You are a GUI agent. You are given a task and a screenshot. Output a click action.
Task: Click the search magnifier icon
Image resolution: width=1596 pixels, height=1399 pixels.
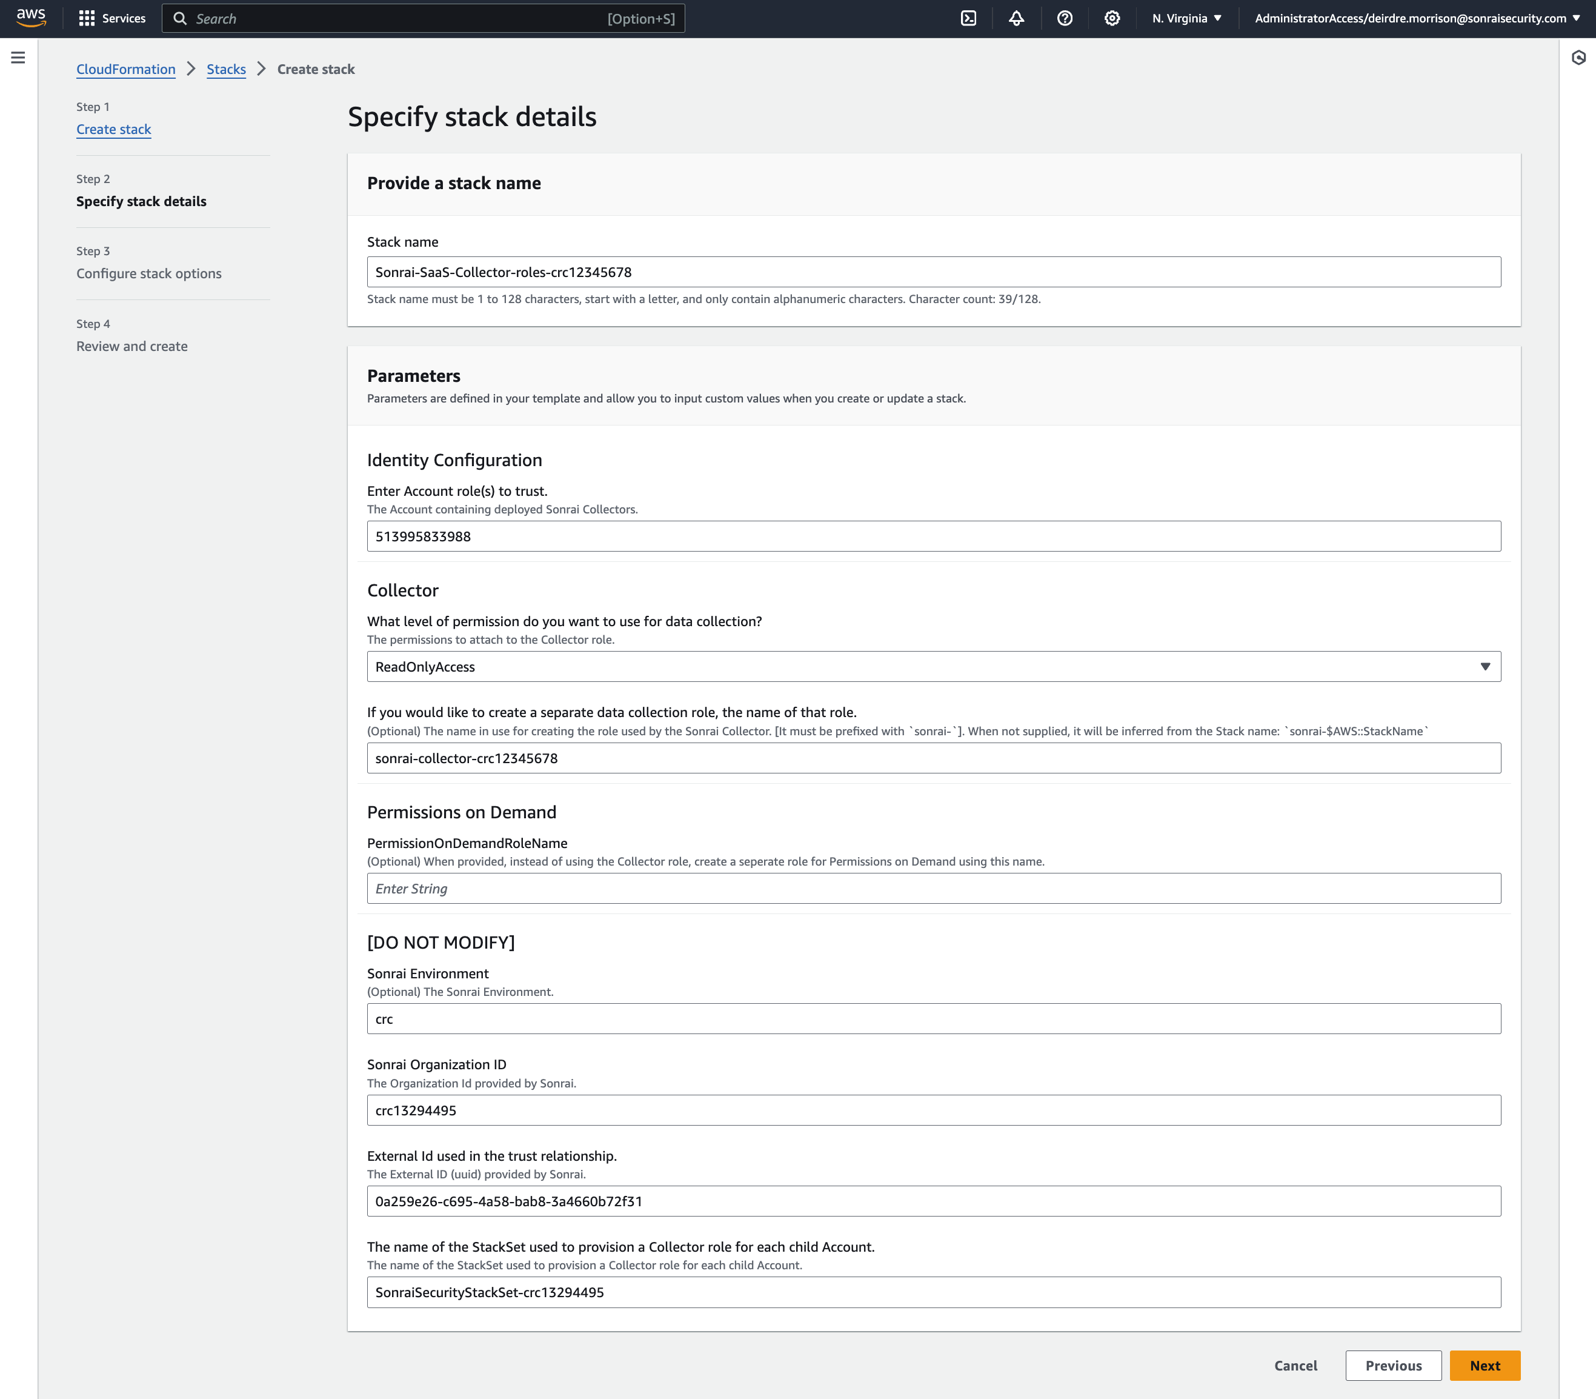point(181,18)
